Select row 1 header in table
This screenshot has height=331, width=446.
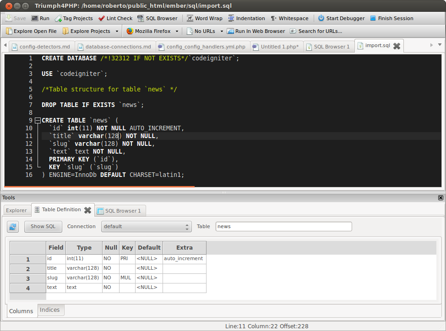point(28,259)
